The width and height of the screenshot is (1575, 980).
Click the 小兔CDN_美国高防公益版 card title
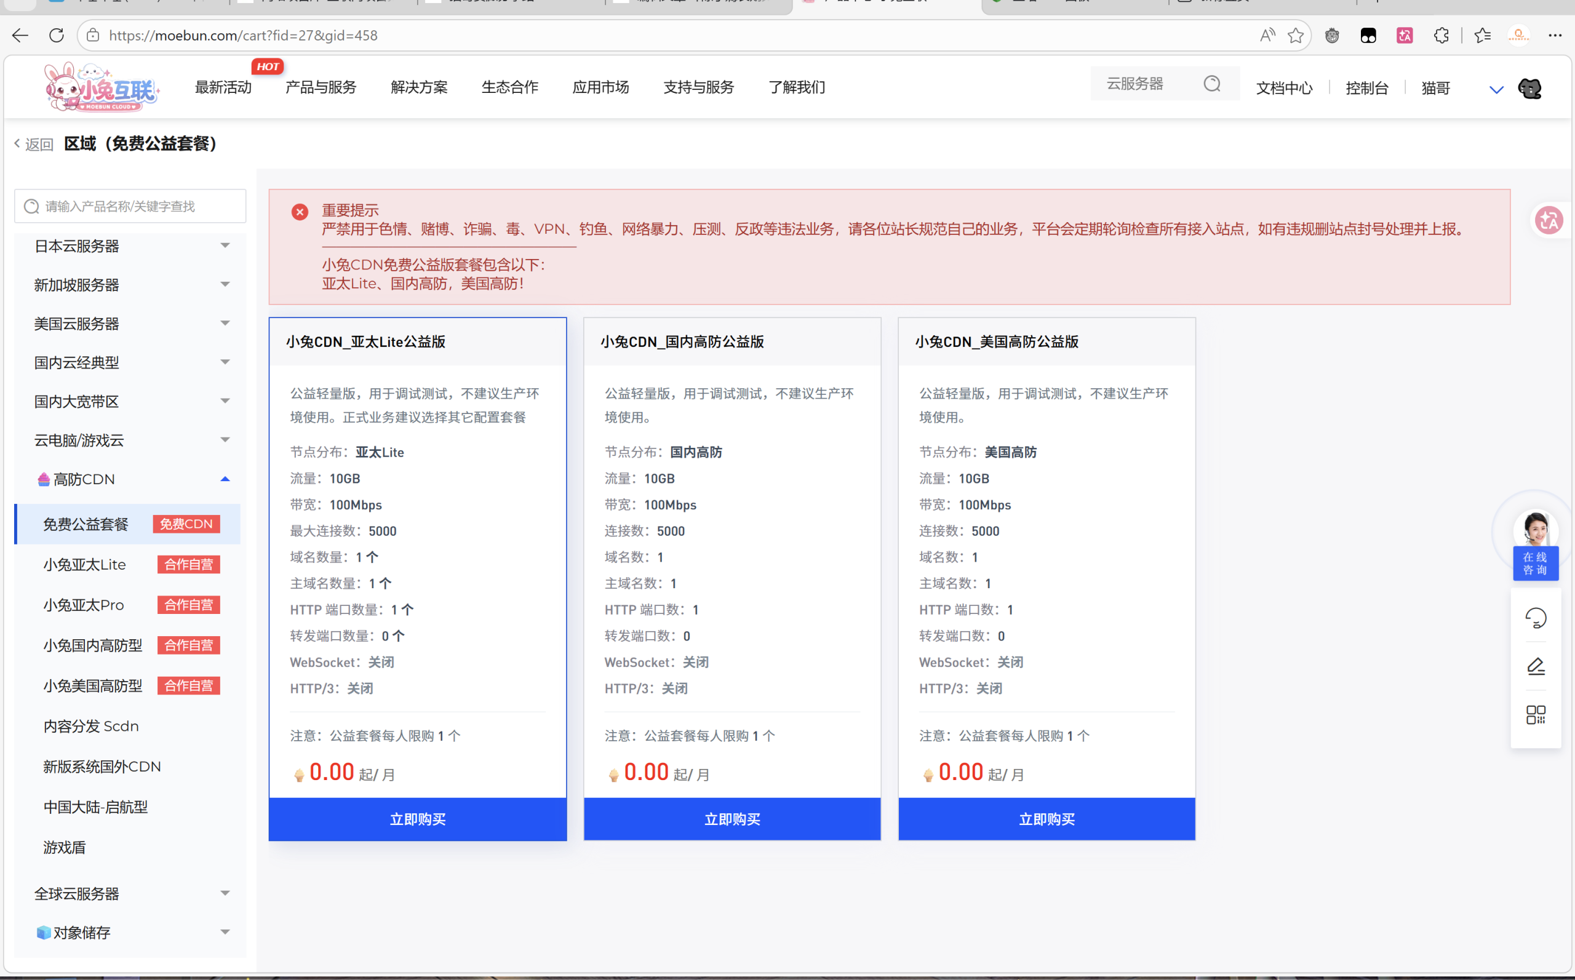(996, 341)
